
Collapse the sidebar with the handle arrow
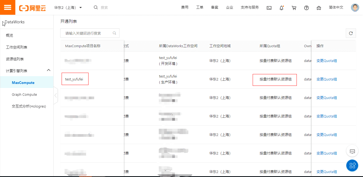point(56,95)
